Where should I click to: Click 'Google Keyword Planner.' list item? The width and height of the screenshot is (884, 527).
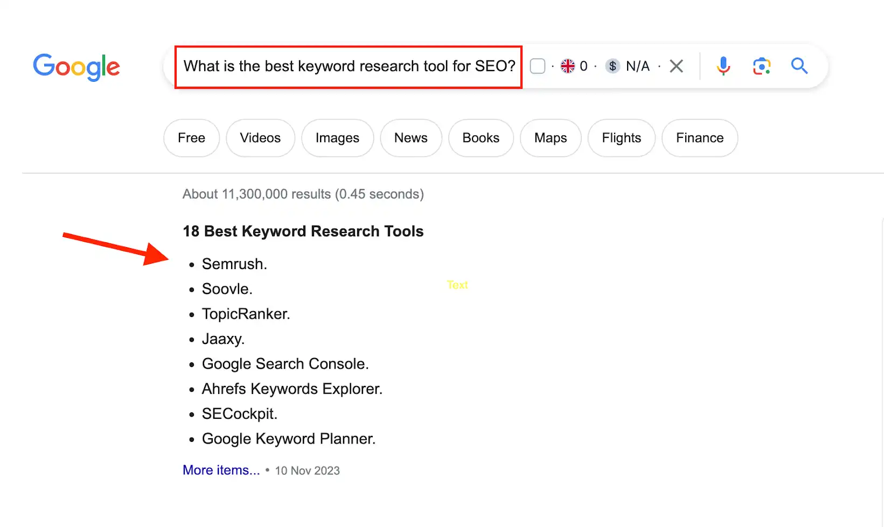point(289,439)
